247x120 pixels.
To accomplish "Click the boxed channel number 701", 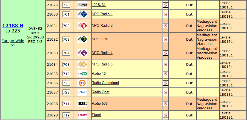I will coord(66,14).
